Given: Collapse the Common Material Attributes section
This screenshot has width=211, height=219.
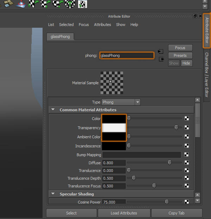Looking at the screenshot, I should click(x=53, y=110).
